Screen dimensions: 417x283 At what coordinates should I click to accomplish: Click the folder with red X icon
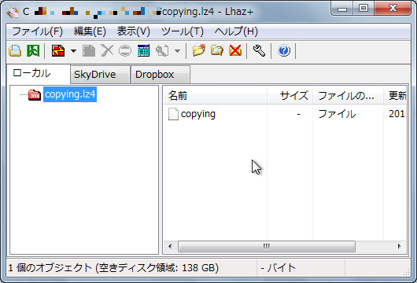(235, 50)
